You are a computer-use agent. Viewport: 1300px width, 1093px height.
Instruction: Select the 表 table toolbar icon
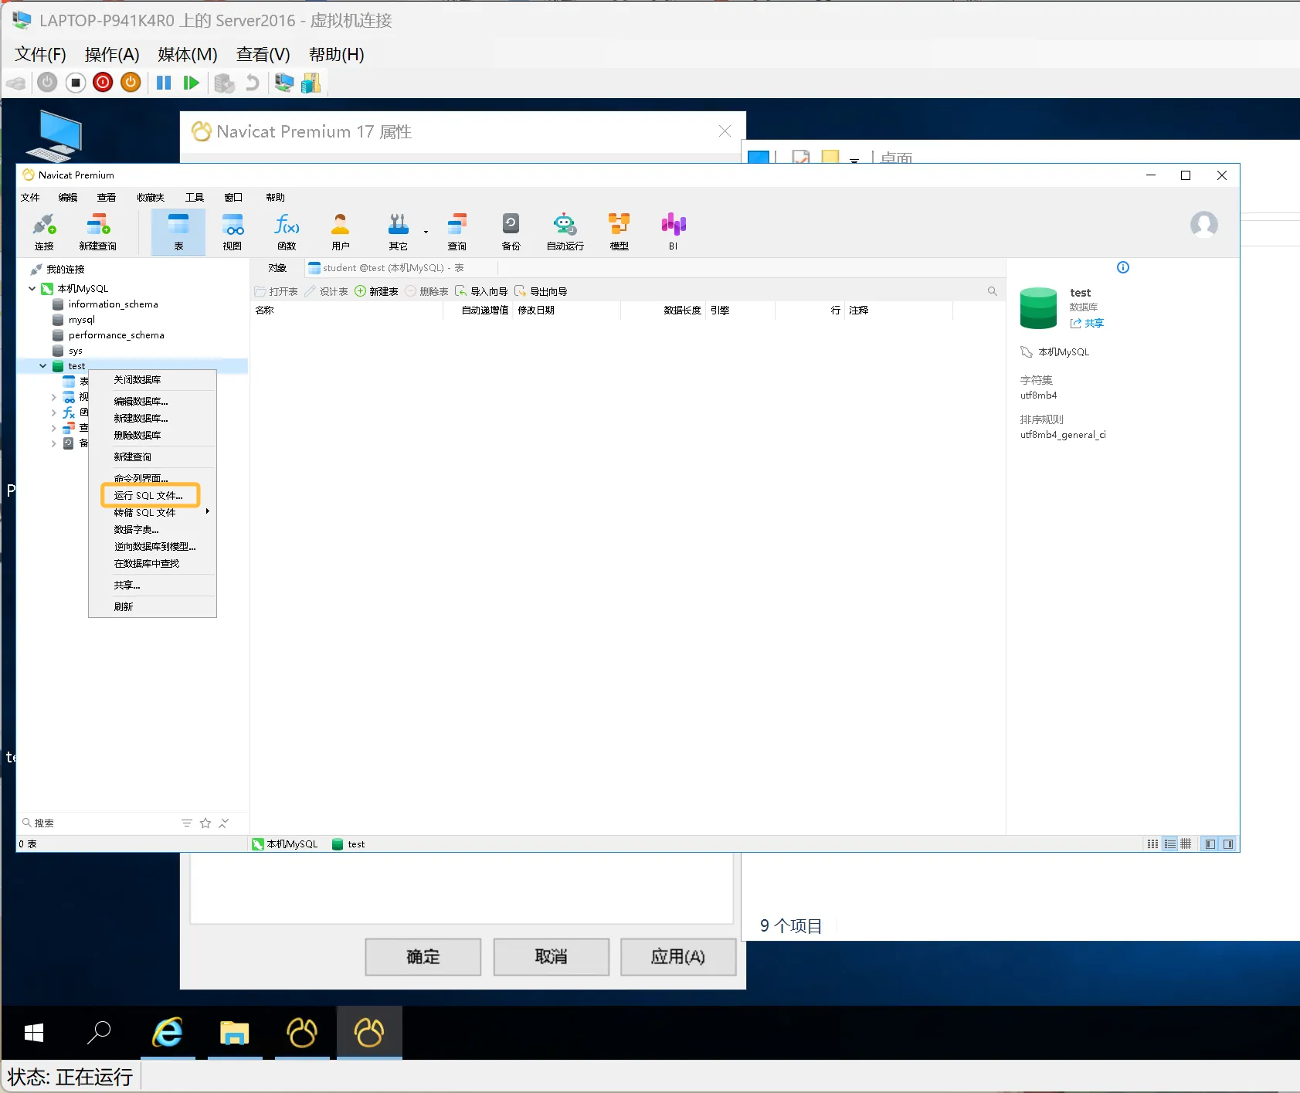coord(178,232)
